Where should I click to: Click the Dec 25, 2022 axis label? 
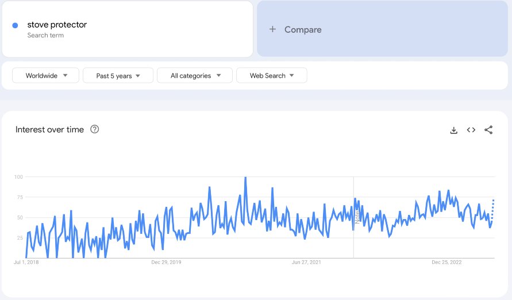[x=446, y=262]
